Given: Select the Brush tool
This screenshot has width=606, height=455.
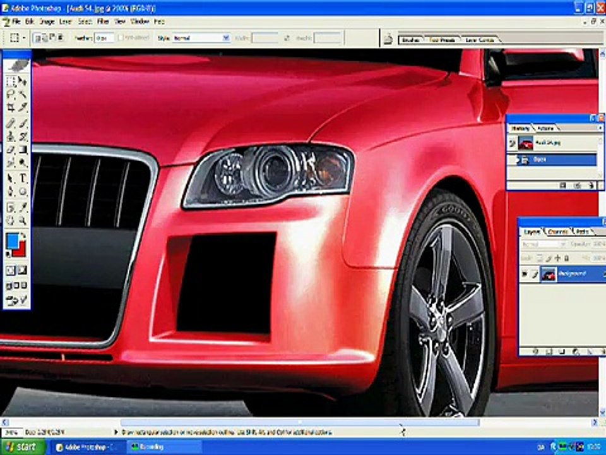Looking at the screenshot, I should coord(23,123).
